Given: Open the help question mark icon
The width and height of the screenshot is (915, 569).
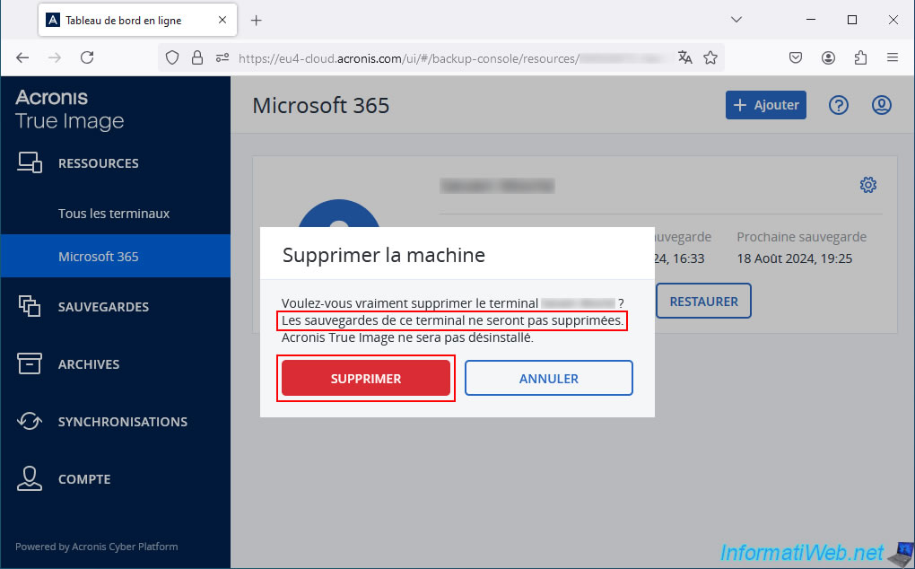Looking at the screenshot, I should [839, 105].
